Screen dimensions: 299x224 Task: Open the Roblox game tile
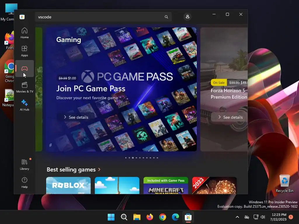68,185
